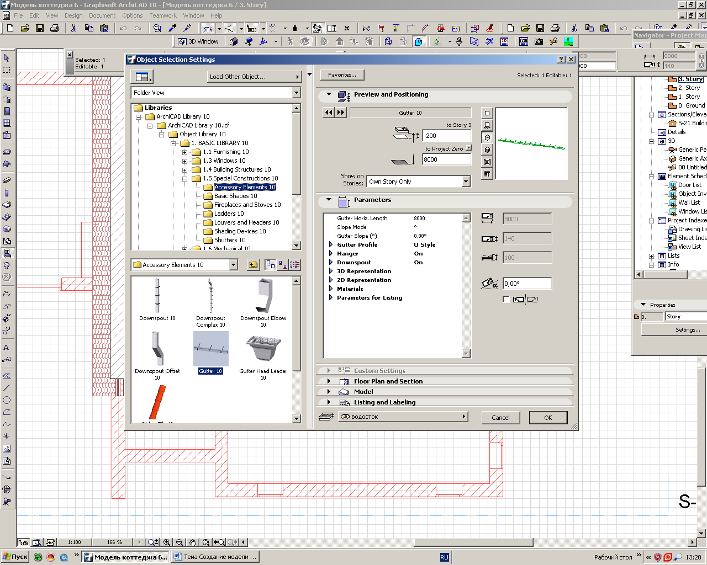Image resolution: width=707 pixels, height=565 pixels.
Task: Open the Design menu
Action: [73, 15]
